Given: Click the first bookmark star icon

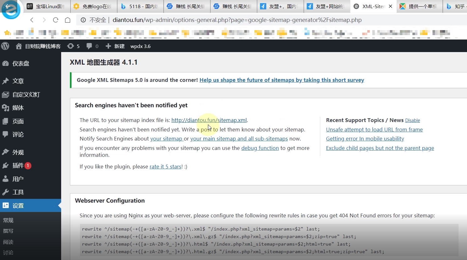Looking at the screenshot, I should pos(7,33).
